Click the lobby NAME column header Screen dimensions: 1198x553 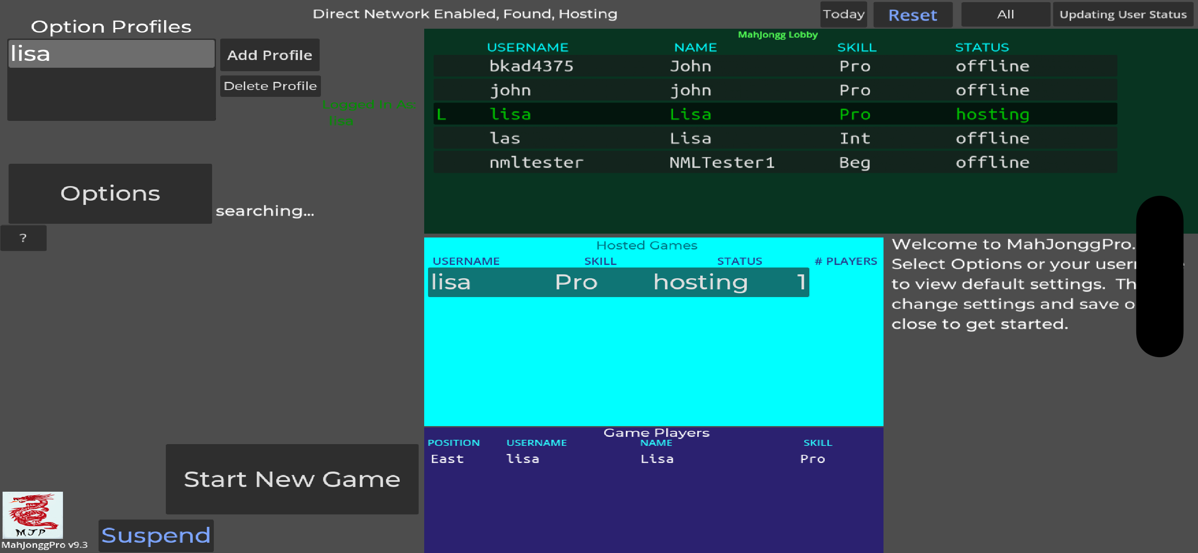(x=695, y=48)
